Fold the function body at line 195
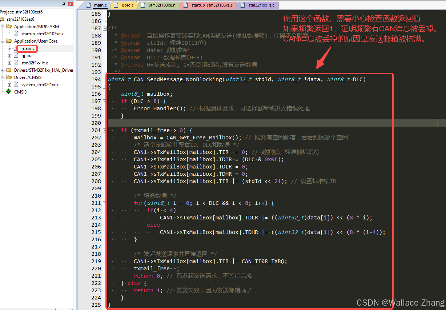Image resolution: width=446 pixels, height=310 pixels. [105, 87]
